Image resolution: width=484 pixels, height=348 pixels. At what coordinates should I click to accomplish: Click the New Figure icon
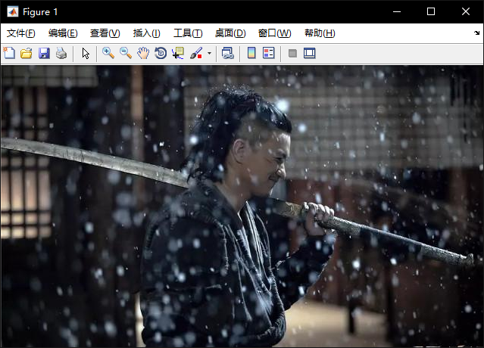pyautogui.click(x=9, y=53)
